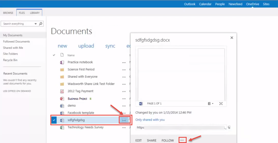Open the Science First Period folder

81,69
